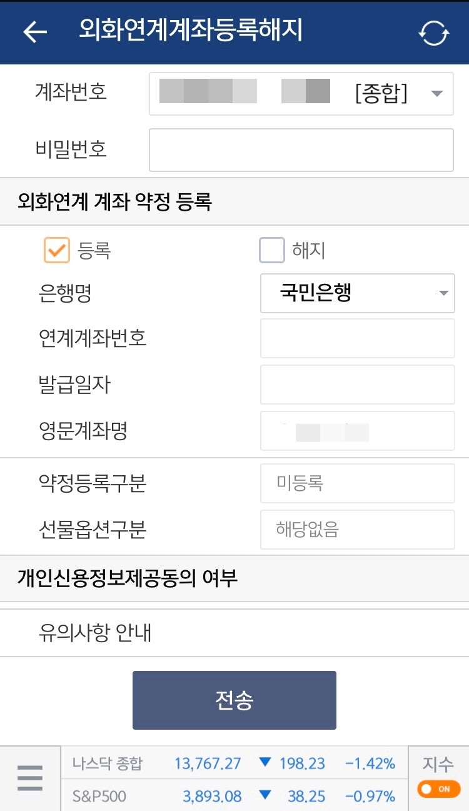Open the hamburger menu at bottom left

point(29,778)
